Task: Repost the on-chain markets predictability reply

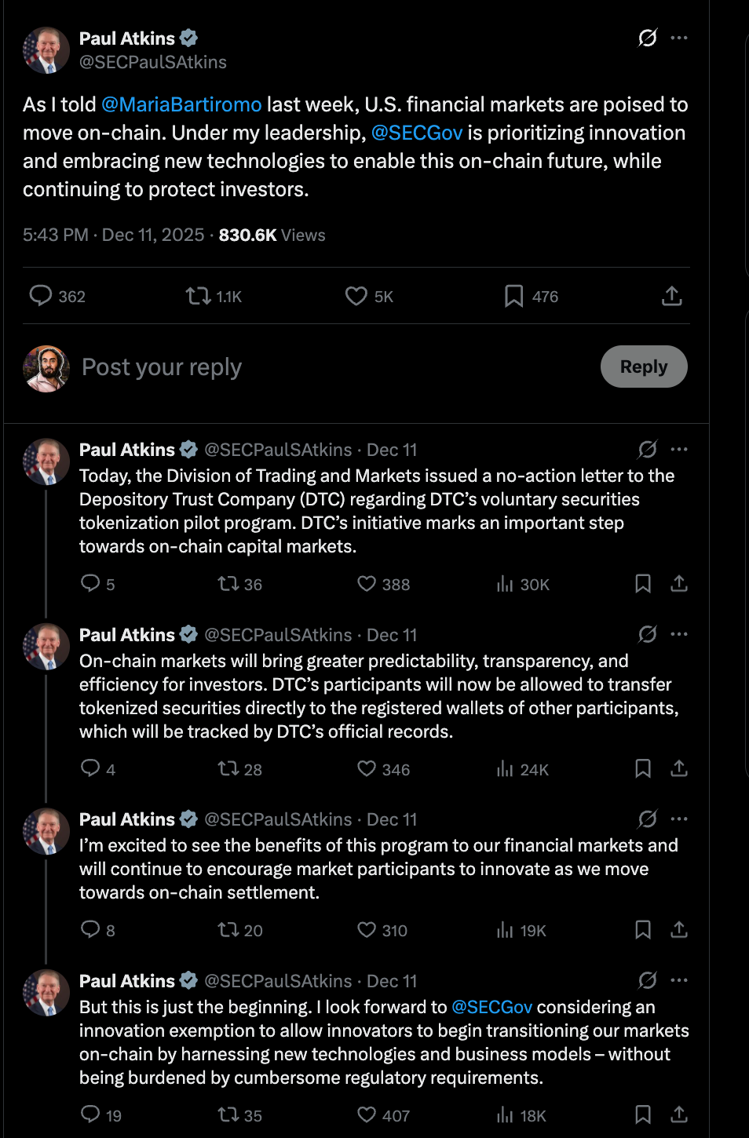Action: pyautogui.click(x=228, y=769)
